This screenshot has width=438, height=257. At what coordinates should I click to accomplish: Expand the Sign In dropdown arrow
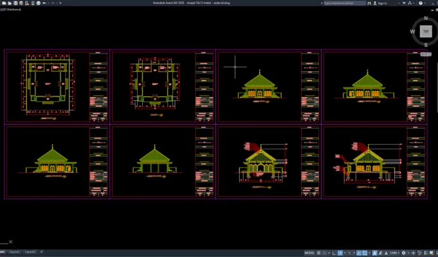399,3
